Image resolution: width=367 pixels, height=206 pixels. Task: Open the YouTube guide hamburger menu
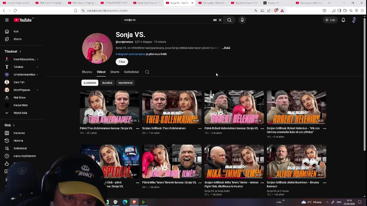[x=7, y=20]
